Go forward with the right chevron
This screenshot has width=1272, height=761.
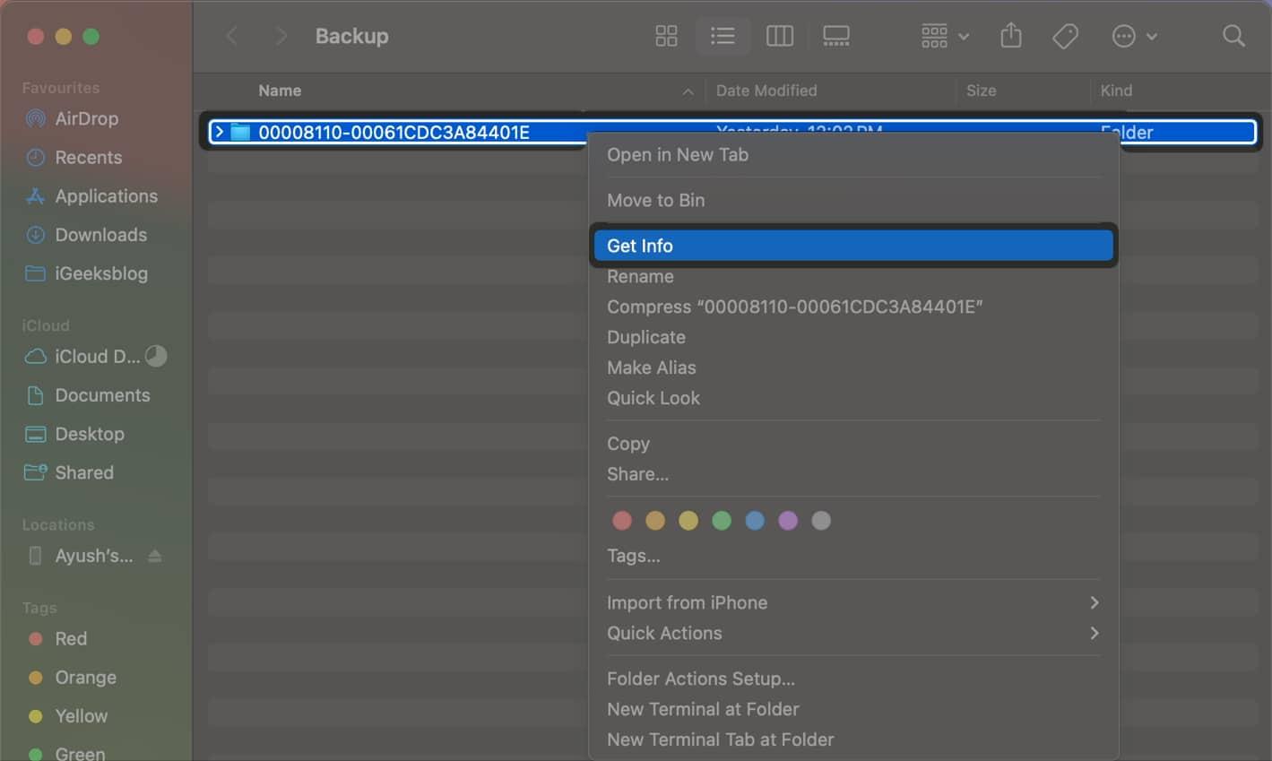pos(281,36)
